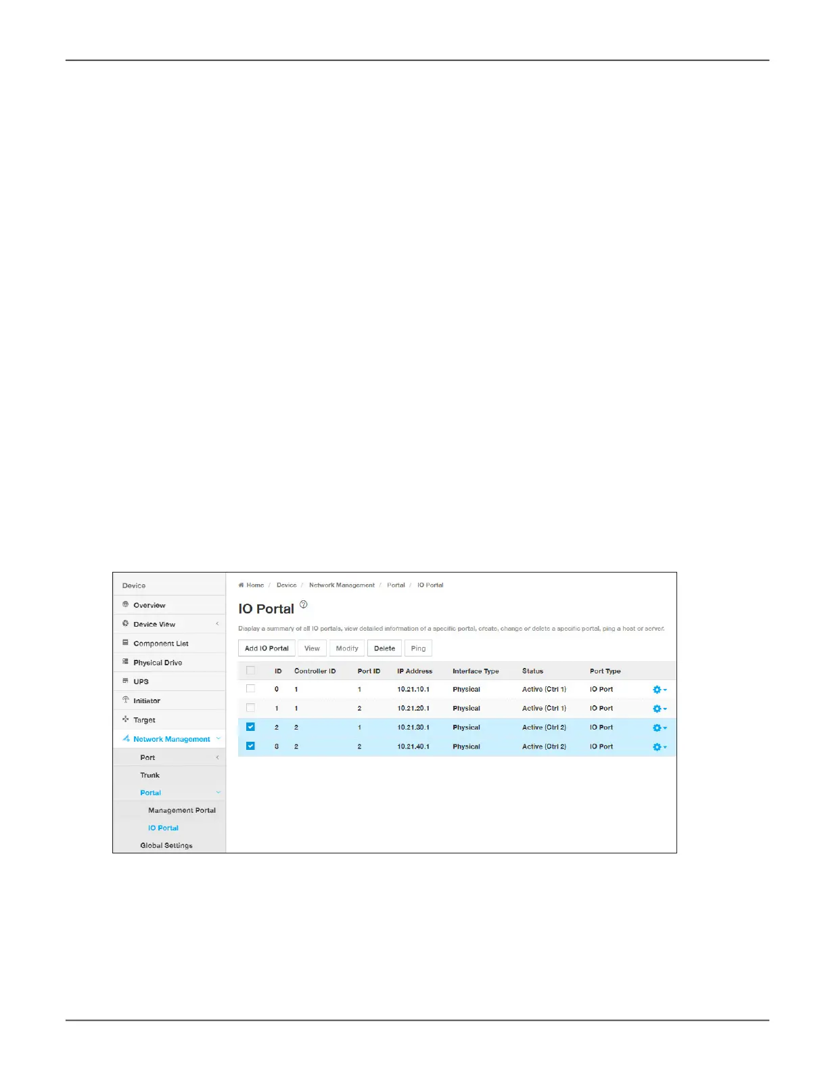828x1072 pixels.
Task: Toggle the select-all checkbox in table header
Action: click(x=250, y=670)
